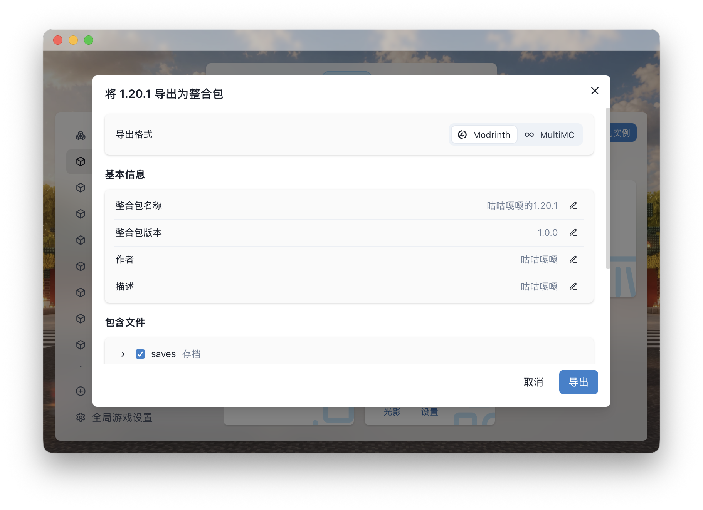Viewport: 703px width, 510px height.
Task: Edit the modpack version 1.0.0
Action: (573, 232)
